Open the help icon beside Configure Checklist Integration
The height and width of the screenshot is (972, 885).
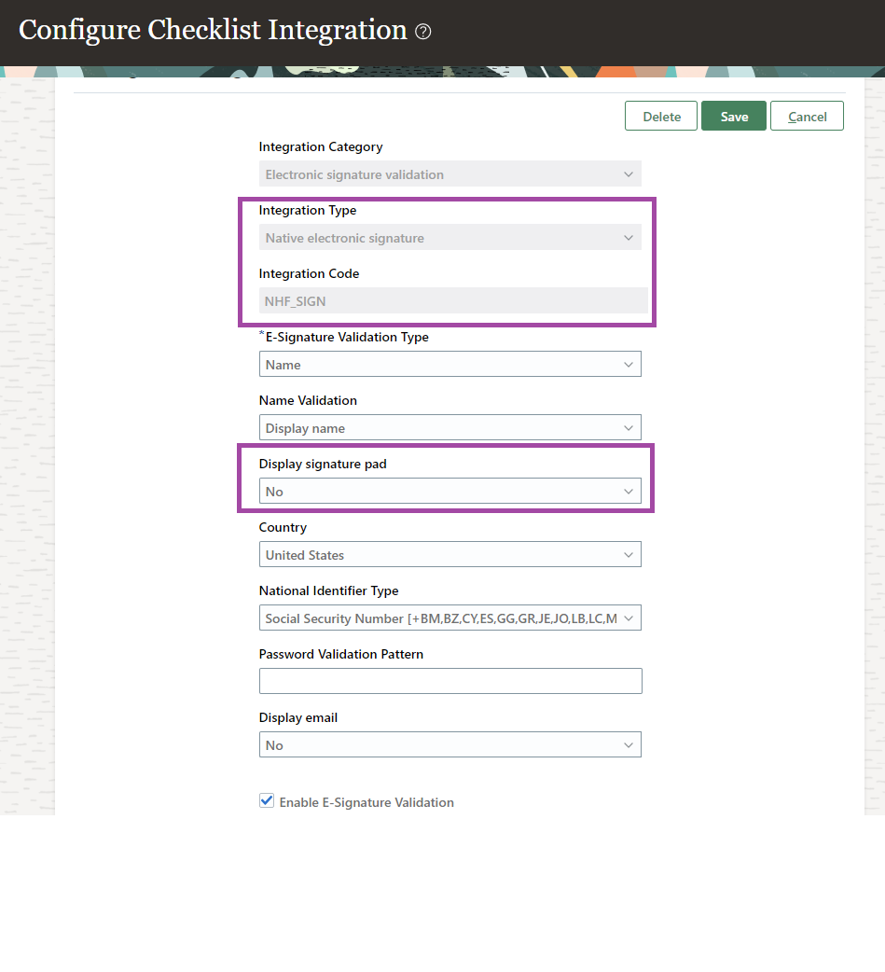point(422,32)
